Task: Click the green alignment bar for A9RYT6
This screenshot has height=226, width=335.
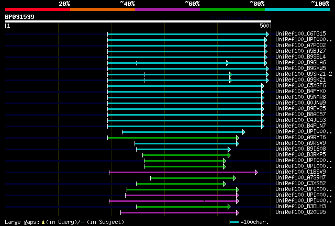Action: point(172,138)
